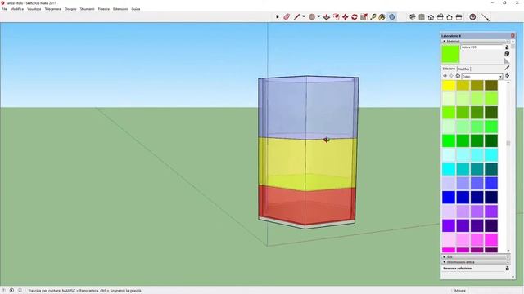Pick the Tape Measure tool
The width and height of the screenshot is (524, 294).
point(373,16)
